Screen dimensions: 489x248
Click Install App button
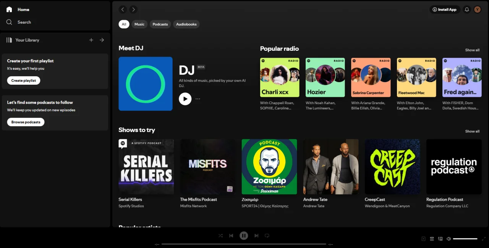click(444, 10)
